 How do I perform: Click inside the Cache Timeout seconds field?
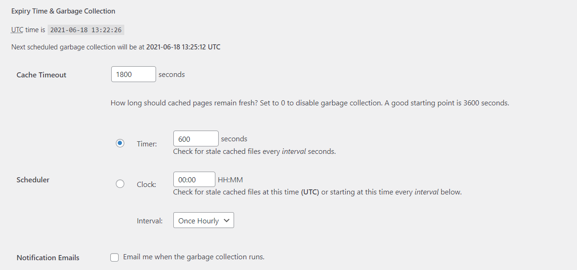tap(133, 74)
